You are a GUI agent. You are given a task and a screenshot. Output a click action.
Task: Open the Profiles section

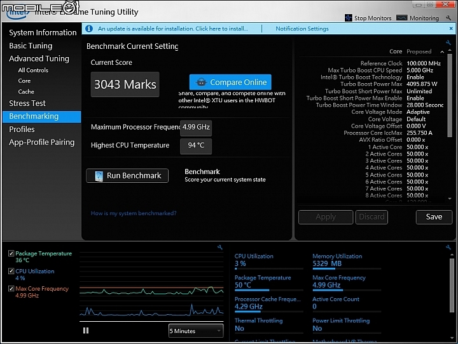(x=22, y=129)
